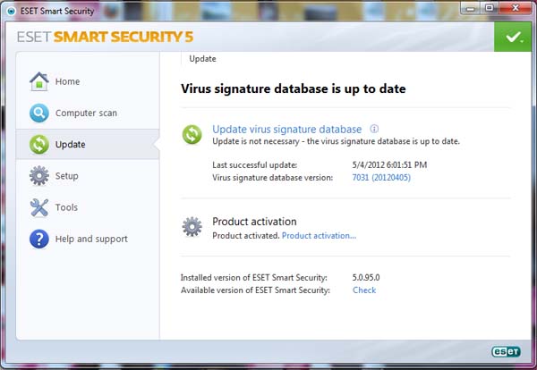The image size is (537, 370).
Task: Click the Product activation... link
Action: (319, 236)
